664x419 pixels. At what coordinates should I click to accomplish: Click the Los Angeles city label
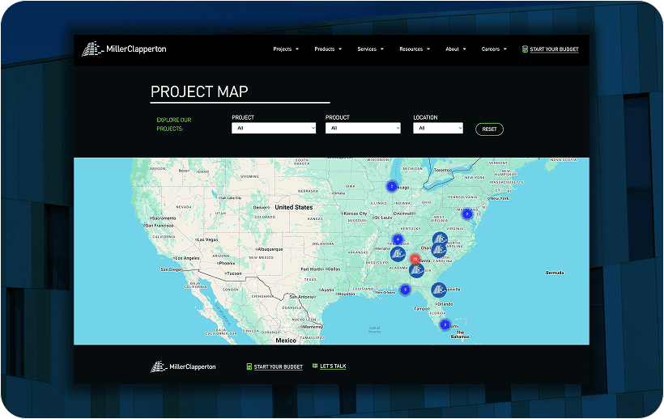coord(187,258)
